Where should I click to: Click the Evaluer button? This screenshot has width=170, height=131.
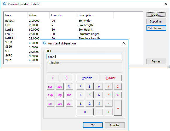tap(111, 78)
